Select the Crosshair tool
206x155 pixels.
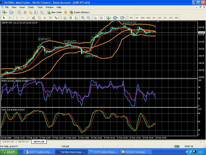point(10,18)
